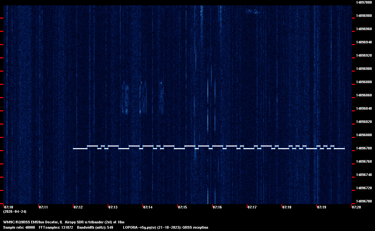The height and width of the screenshot is (231, 375).
Task: Click the Sample rate: 48000 text
Action: 19,227
